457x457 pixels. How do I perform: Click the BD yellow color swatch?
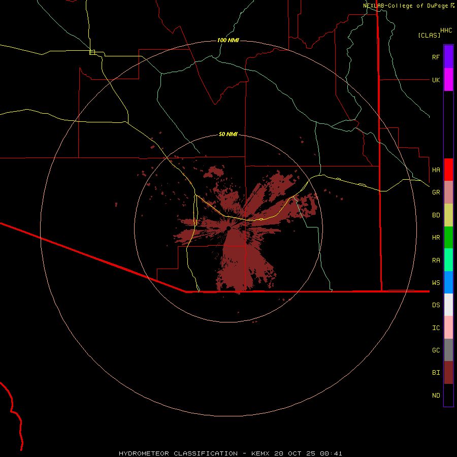(x=448, y=215)
